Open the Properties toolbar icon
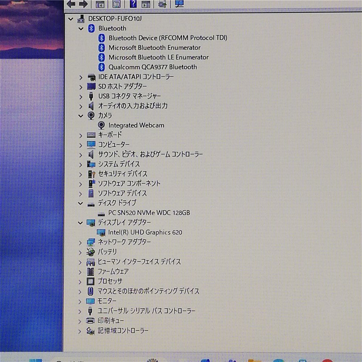Viewport: 362px width, 362px height. (116, 4)
